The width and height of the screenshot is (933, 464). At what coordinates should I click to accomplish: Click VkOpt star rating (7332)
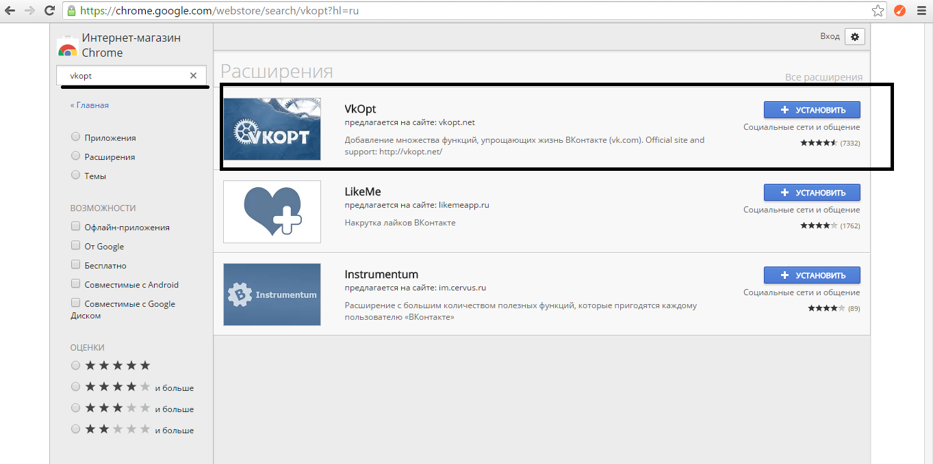click(830, 143)
